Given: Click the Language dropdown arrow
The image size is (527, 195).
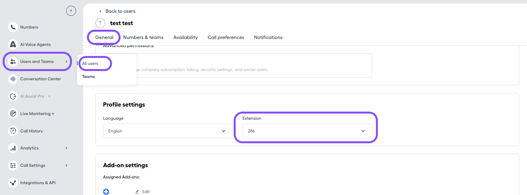Looking at the screenshot, I should [223, 131].
